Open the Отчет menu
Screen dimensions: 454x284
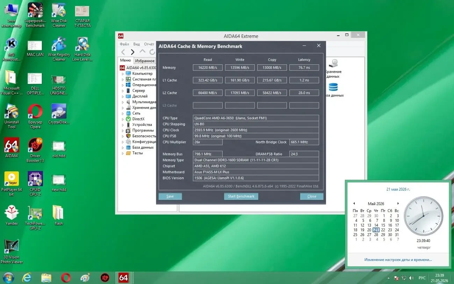click(149, 44)
